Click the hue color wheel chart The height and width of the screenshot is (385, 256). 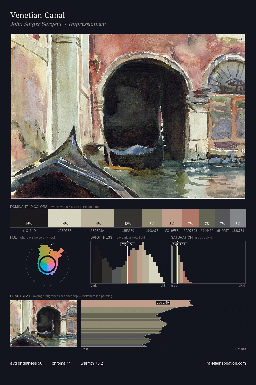(x=47, y=264)
